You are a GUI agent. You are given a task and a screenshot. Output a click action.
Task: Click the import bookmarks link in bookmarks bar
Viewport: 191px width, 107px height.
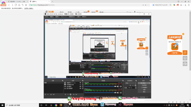tap(29, 8)
